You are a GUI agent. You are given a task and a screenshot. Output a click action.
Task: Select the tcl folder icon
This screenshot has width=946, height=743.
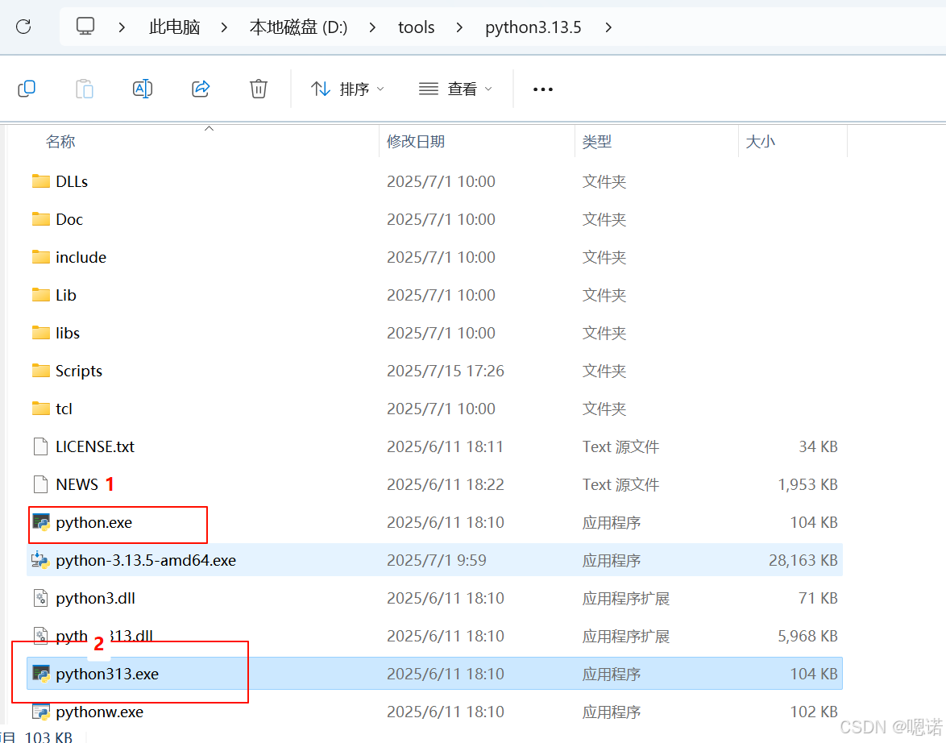pos(41,409)
